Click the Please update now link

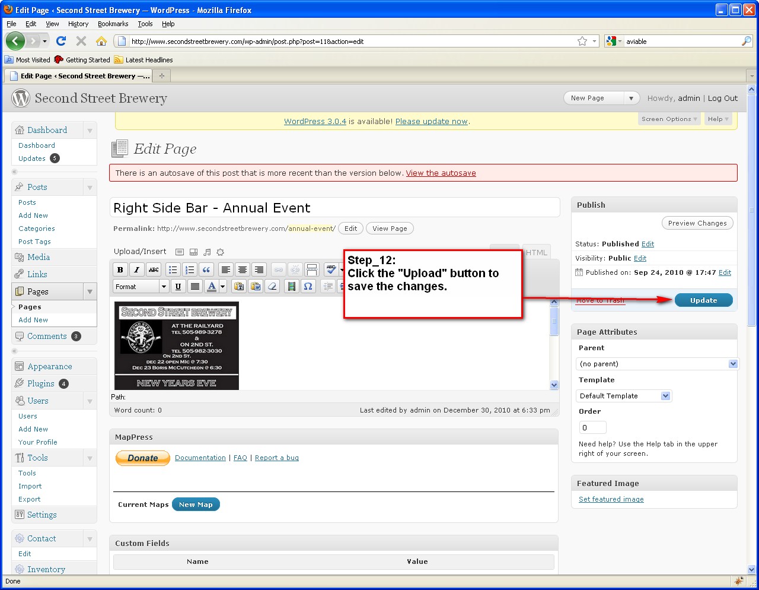(x=432, y=121)
